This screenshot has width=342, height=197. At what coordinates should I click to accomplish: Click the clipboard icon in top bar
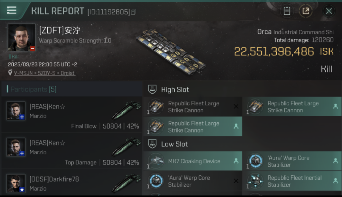287,11
